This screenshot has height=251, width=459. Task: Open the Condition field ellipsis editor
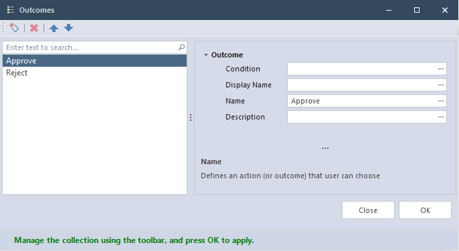point(441,69)
